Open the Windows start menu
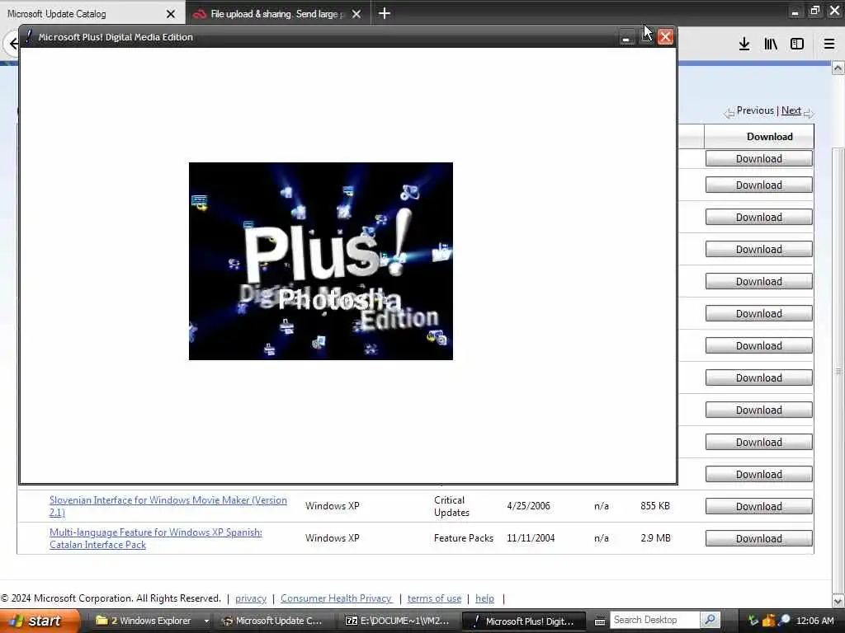This screenshot has height=633, width=845. pyautogui.click(x=39, y=621)
